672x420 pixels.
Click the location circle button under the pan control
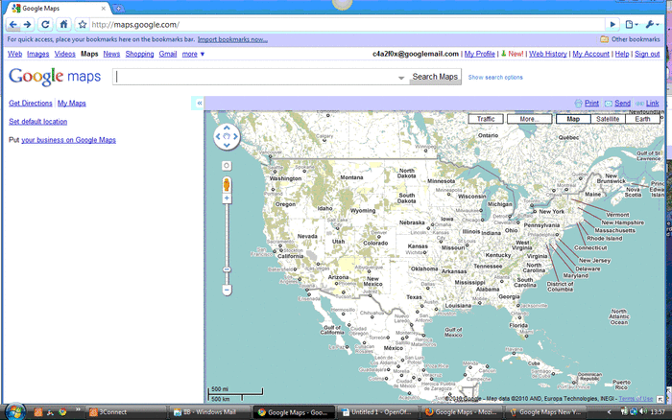[227, 166]
